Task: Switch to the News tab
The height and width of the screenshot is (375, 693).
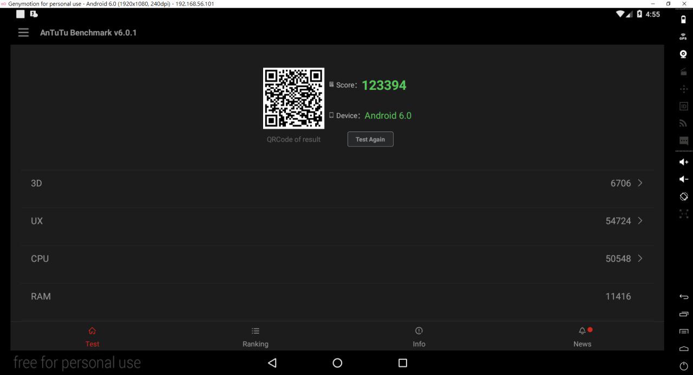Action: coord(583,337)
